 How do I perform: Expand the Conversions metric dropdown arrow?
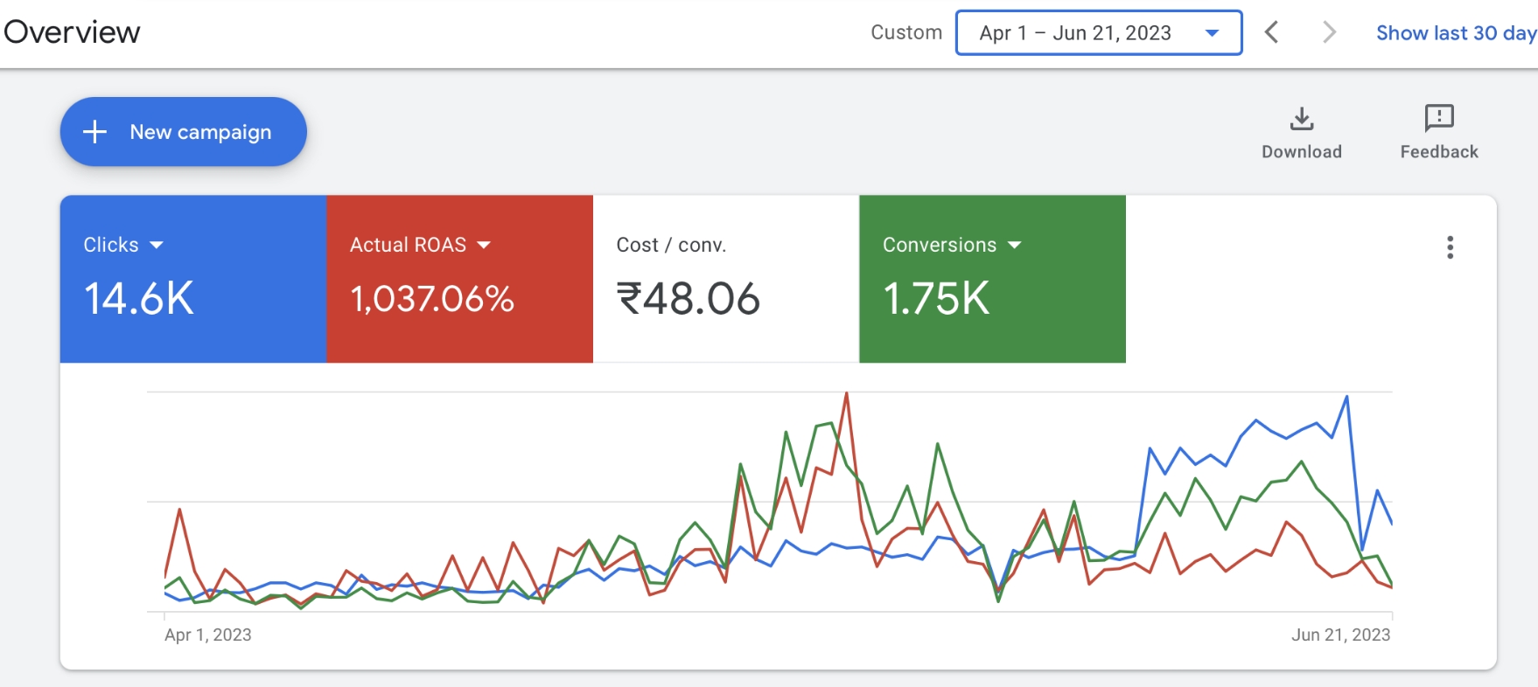(1015, 246)
